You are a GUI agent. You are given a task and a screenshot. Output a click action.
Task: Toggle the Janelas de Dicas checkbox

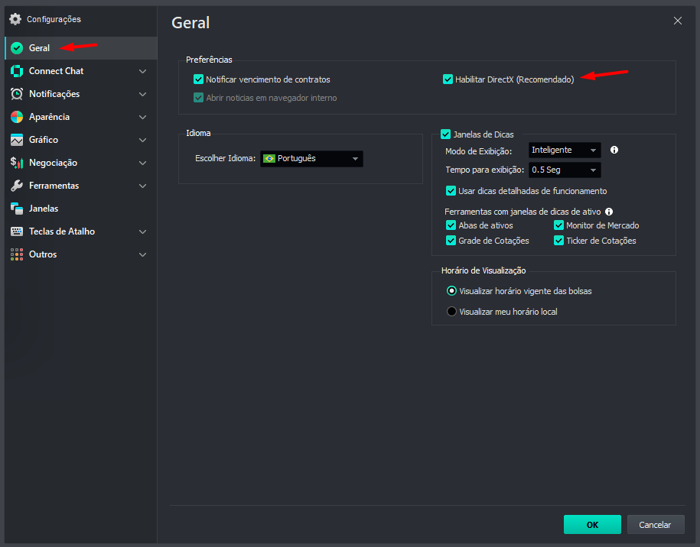pyautogui.click(x=445, y=134)
